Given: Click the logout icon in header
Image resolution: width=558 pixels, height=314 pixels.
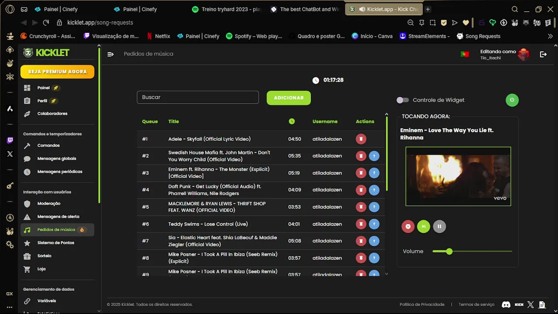Looking at the screenshot, I should pos(543,54).
